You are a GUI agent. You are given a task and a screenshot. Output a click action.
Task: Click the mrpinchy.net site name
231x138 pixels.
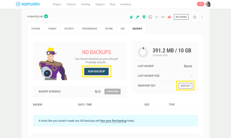tap(35, 16)
